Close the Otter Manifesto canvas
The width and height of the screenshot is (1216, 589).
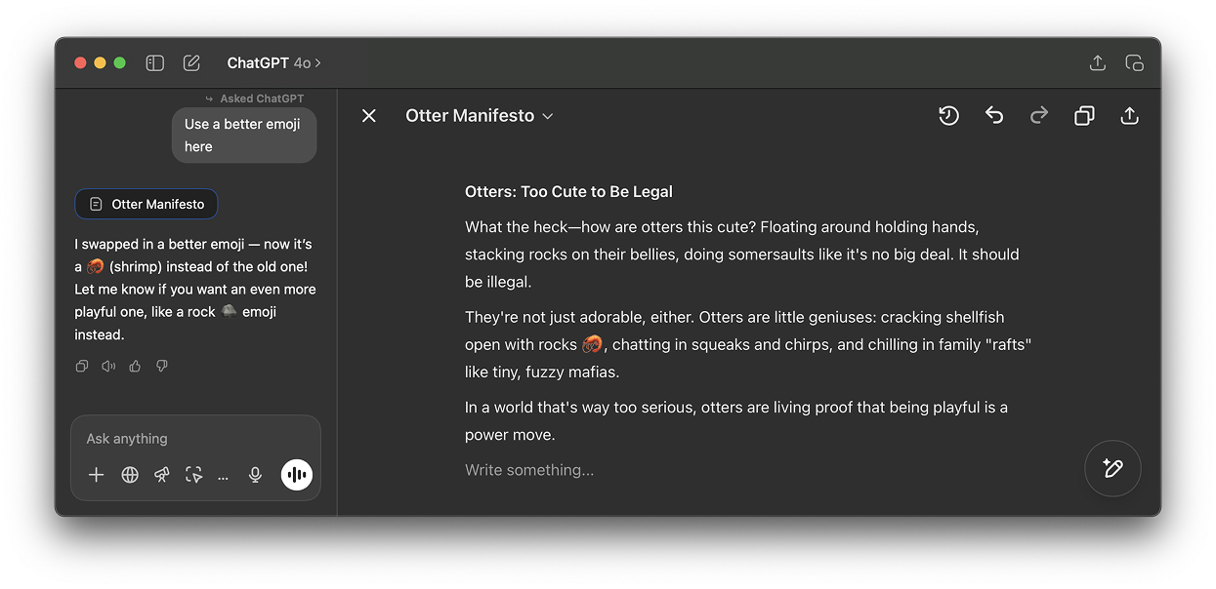pos(369,116)
